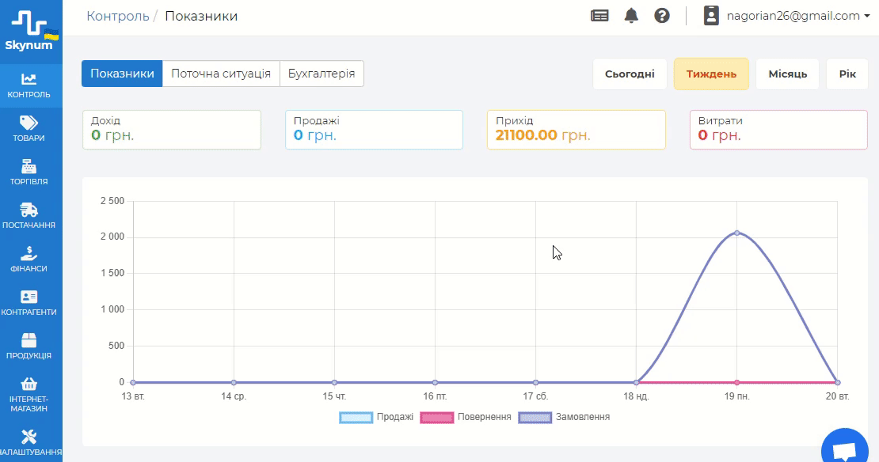Go to Постачання truck icon
Image resolution: width=879 pixels, height=462 pixels.
point(29,210)
